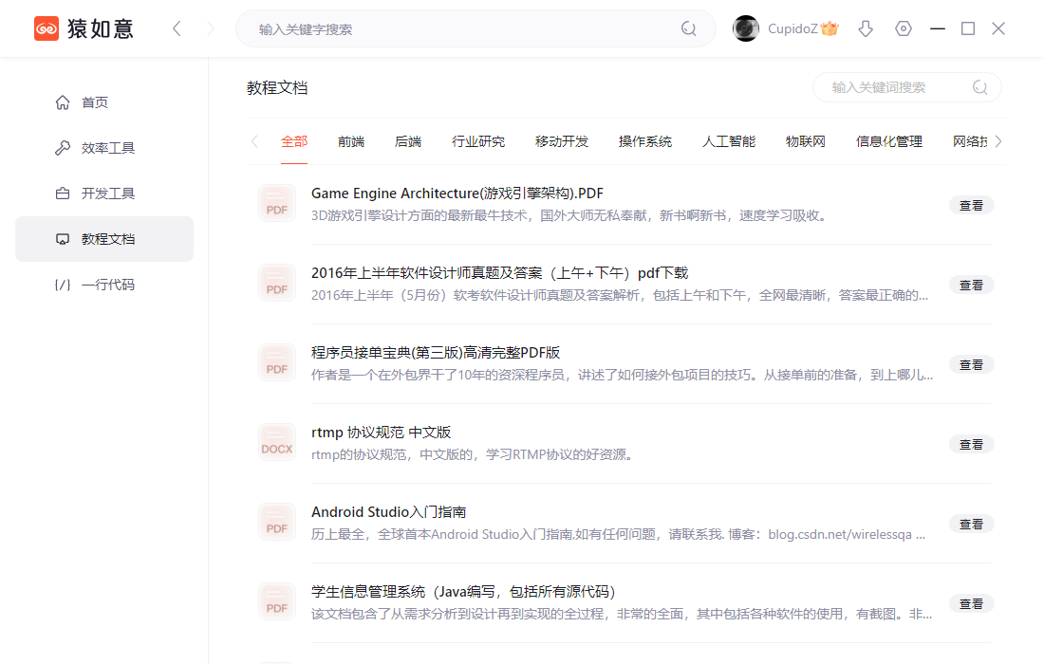Click the document list search magnifier icon
This screenshot has width=1044, height=664.
coord(980,87)
